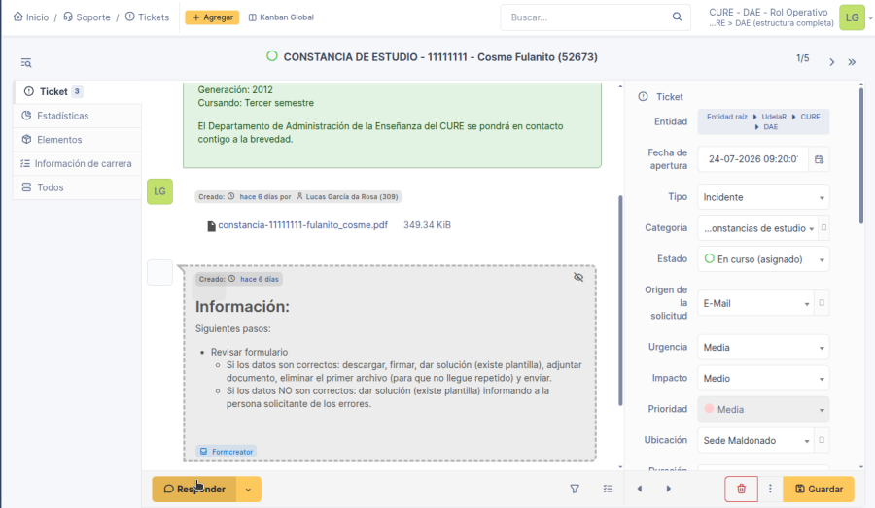Open the three-dot more options menu
Screen dimensions: 875x508
click(770, 489)
